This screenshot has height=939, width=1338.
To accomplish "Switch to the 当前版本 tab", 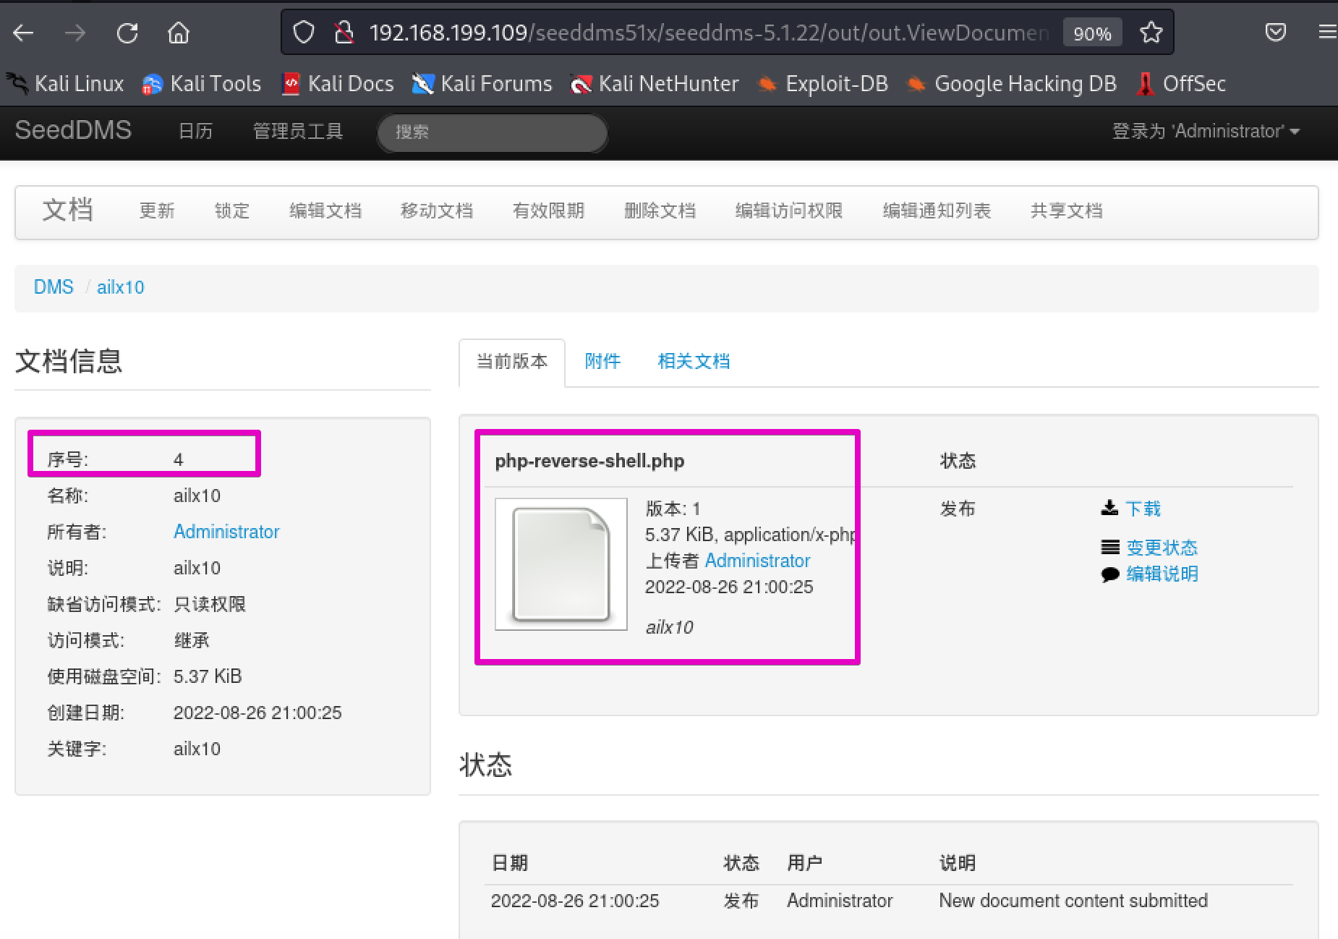I will [x=512, y=362].
